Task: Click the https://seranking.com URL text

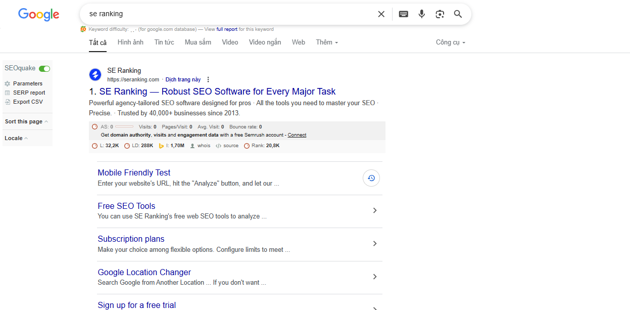Action: (x=133, y=79)
